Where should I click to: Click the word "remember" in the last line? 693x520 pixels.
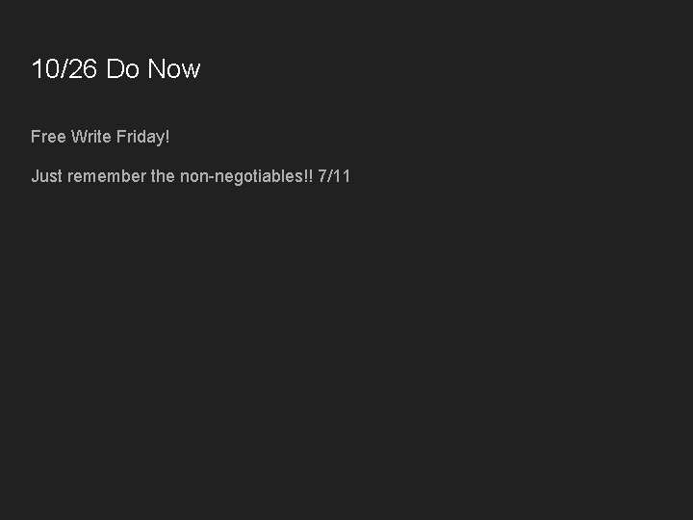107,176
